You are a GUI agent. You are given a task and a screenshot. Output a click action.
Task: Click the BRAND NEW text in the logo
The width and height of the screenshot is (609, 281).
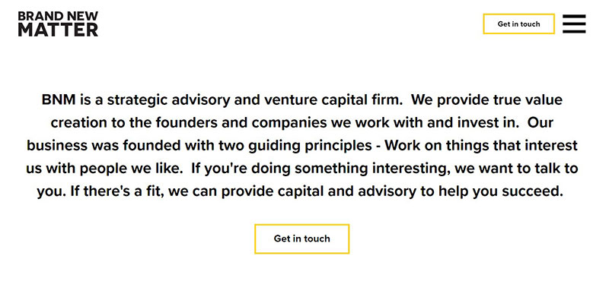tap(59, 16)
